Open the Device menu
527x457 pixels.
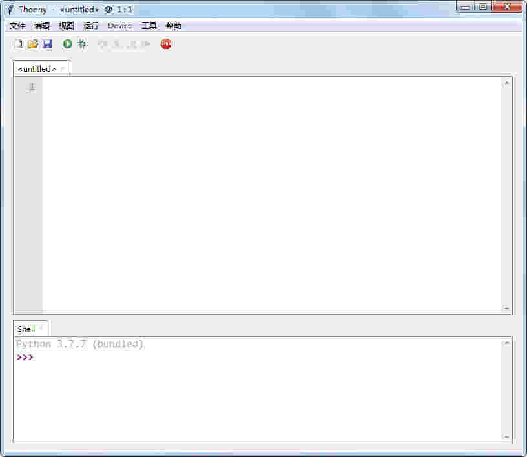(119, 25)
